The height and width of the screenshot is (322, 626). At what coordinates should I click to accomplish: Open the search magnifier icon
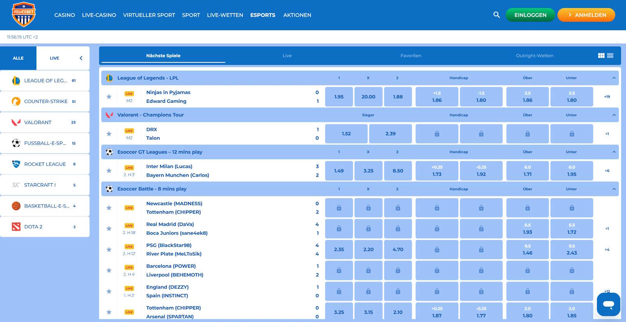point(496,15)
